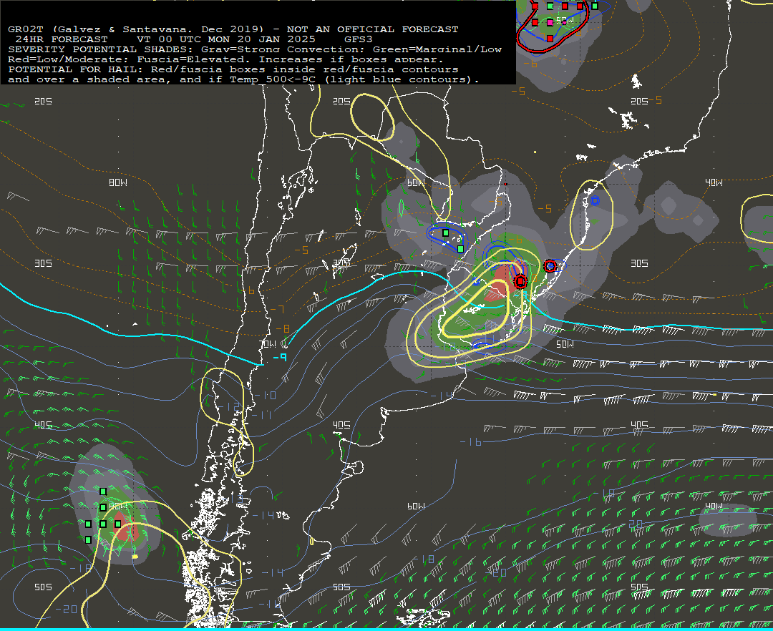Click the green box on the red shading in the Pacific

coord(118,524)
